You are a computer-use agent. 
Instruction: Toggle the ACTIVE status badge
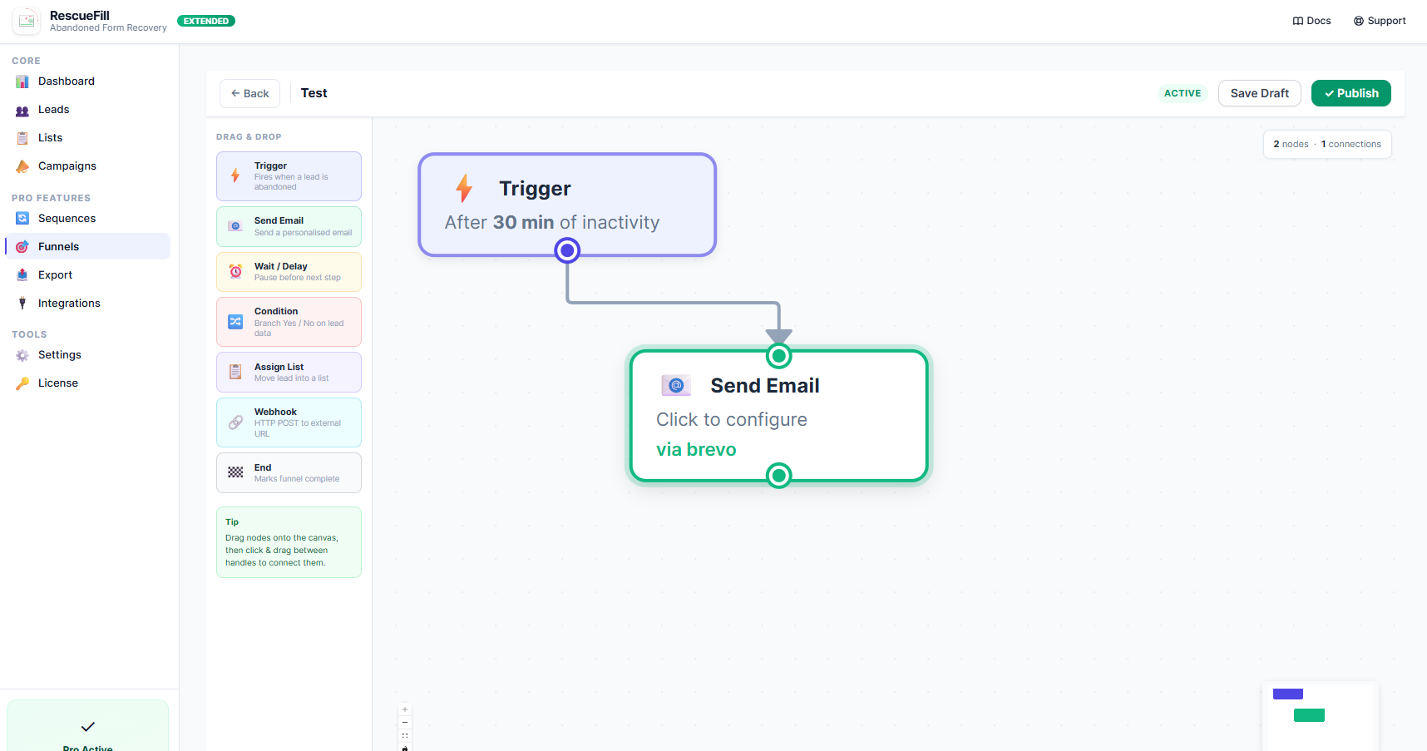click(x=1183, y=93)
